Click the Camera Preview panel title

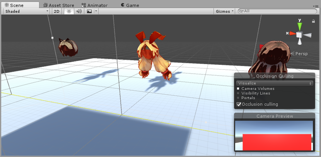coord(275,116)
